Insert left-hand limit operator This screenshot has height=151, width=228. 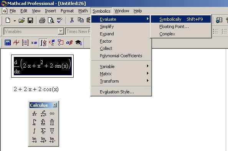[52, 139]
